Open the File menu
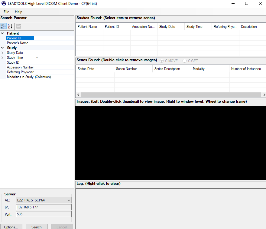Viewport: 266px width, 229px height. point(6,12)
